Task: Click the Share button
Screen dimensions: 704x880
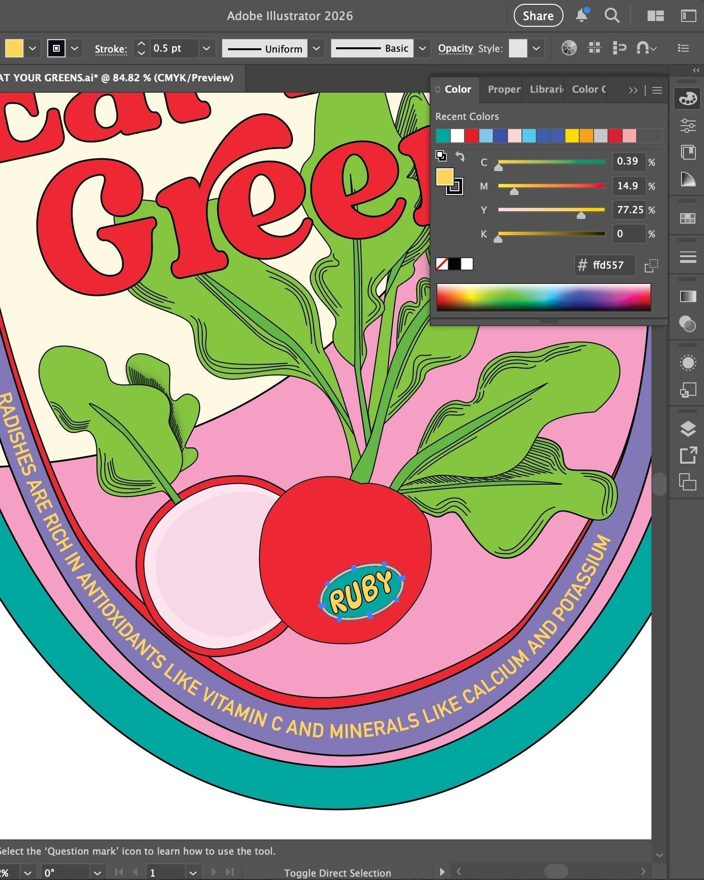Action: (538, 16)
